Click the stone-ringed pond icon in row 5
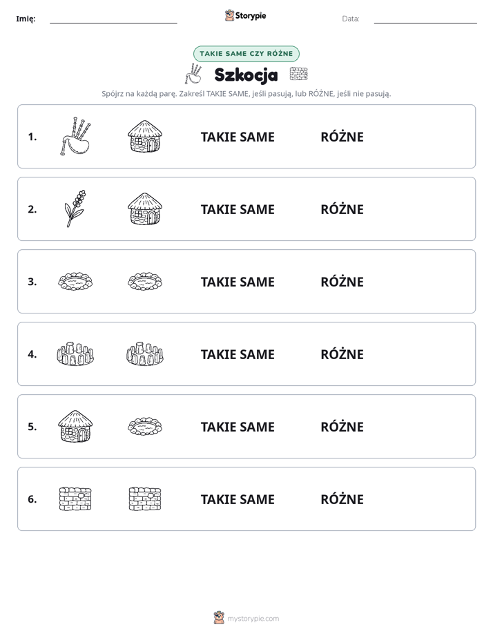The height and width of the screenshot is (638, 493). click(x=145, y=427)
